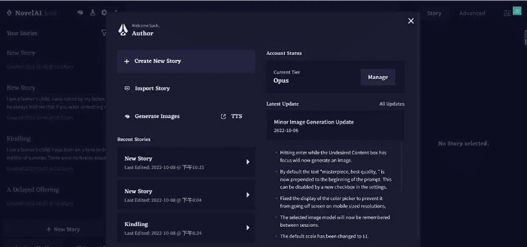Click the Create New Story button
The width and height of the screenshot is (527, 247).
(186, 61)
